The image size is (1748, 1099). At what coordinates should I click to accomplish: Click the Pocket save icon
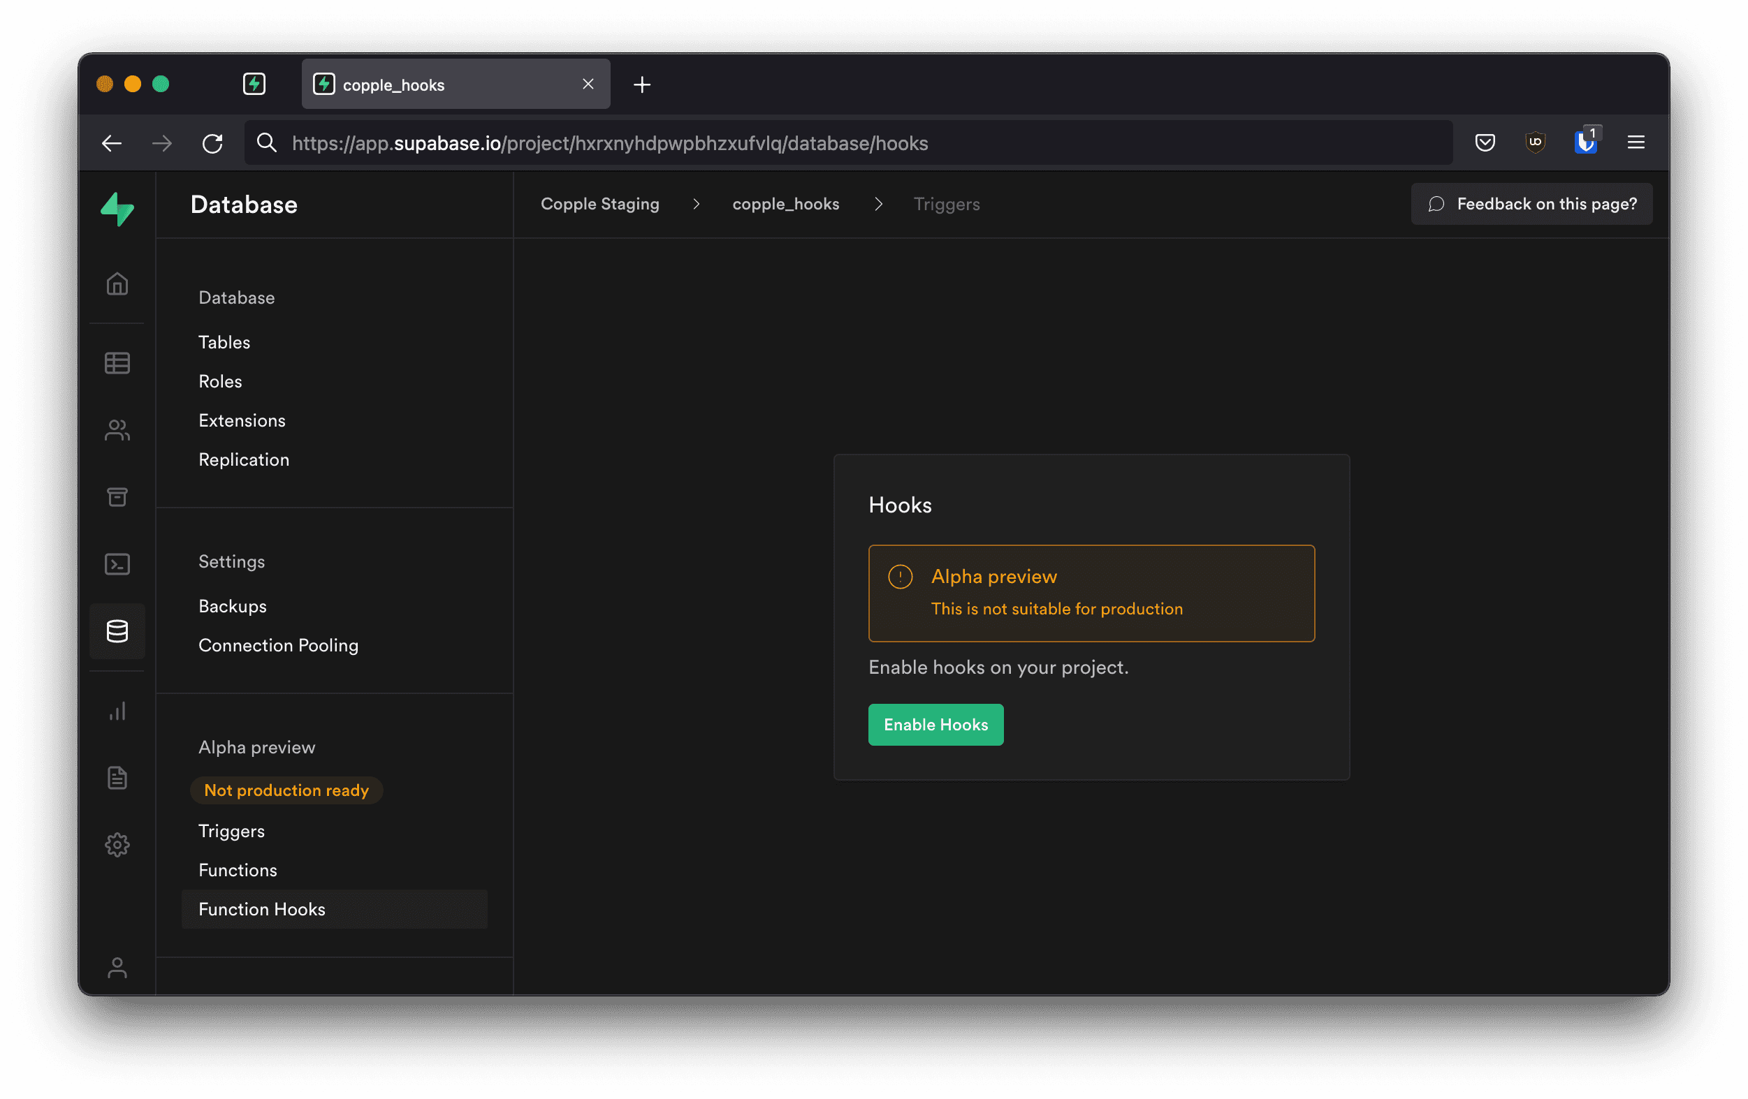[1485, 142]
